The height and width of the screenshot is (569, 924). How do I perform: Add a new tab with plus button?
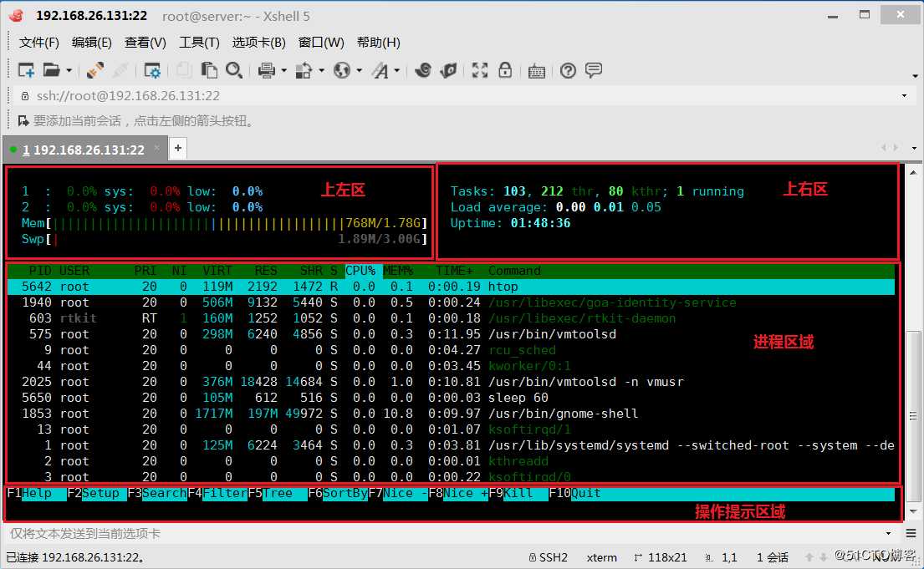[x=178, y=149]
